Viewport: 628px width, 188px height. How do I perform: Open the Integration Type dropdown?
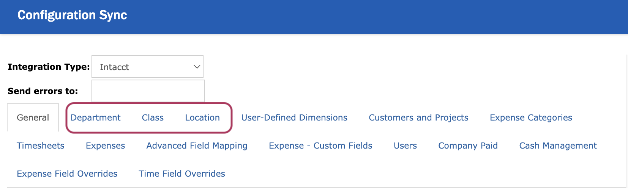coord(147,67)
